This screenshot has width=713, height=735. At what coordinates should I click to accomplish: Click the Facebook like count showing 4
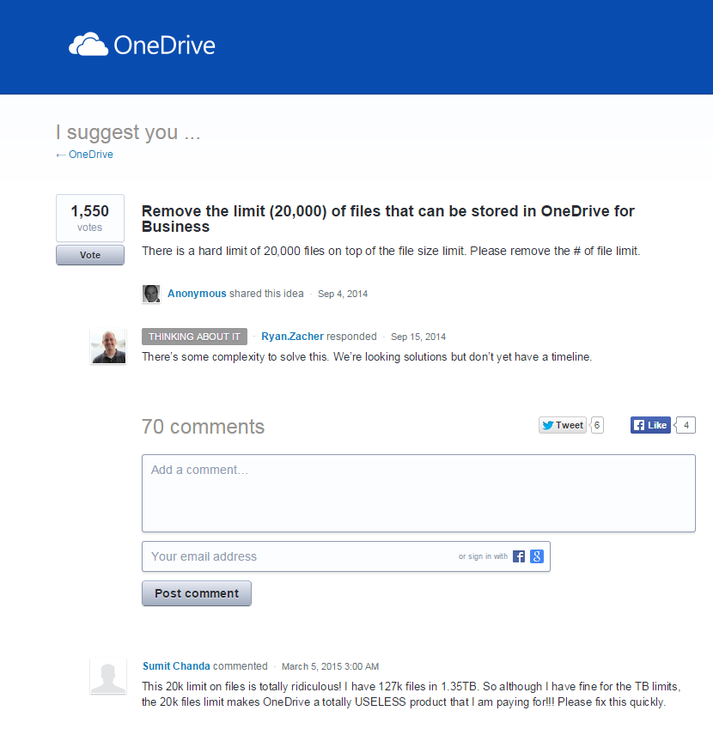686,425
